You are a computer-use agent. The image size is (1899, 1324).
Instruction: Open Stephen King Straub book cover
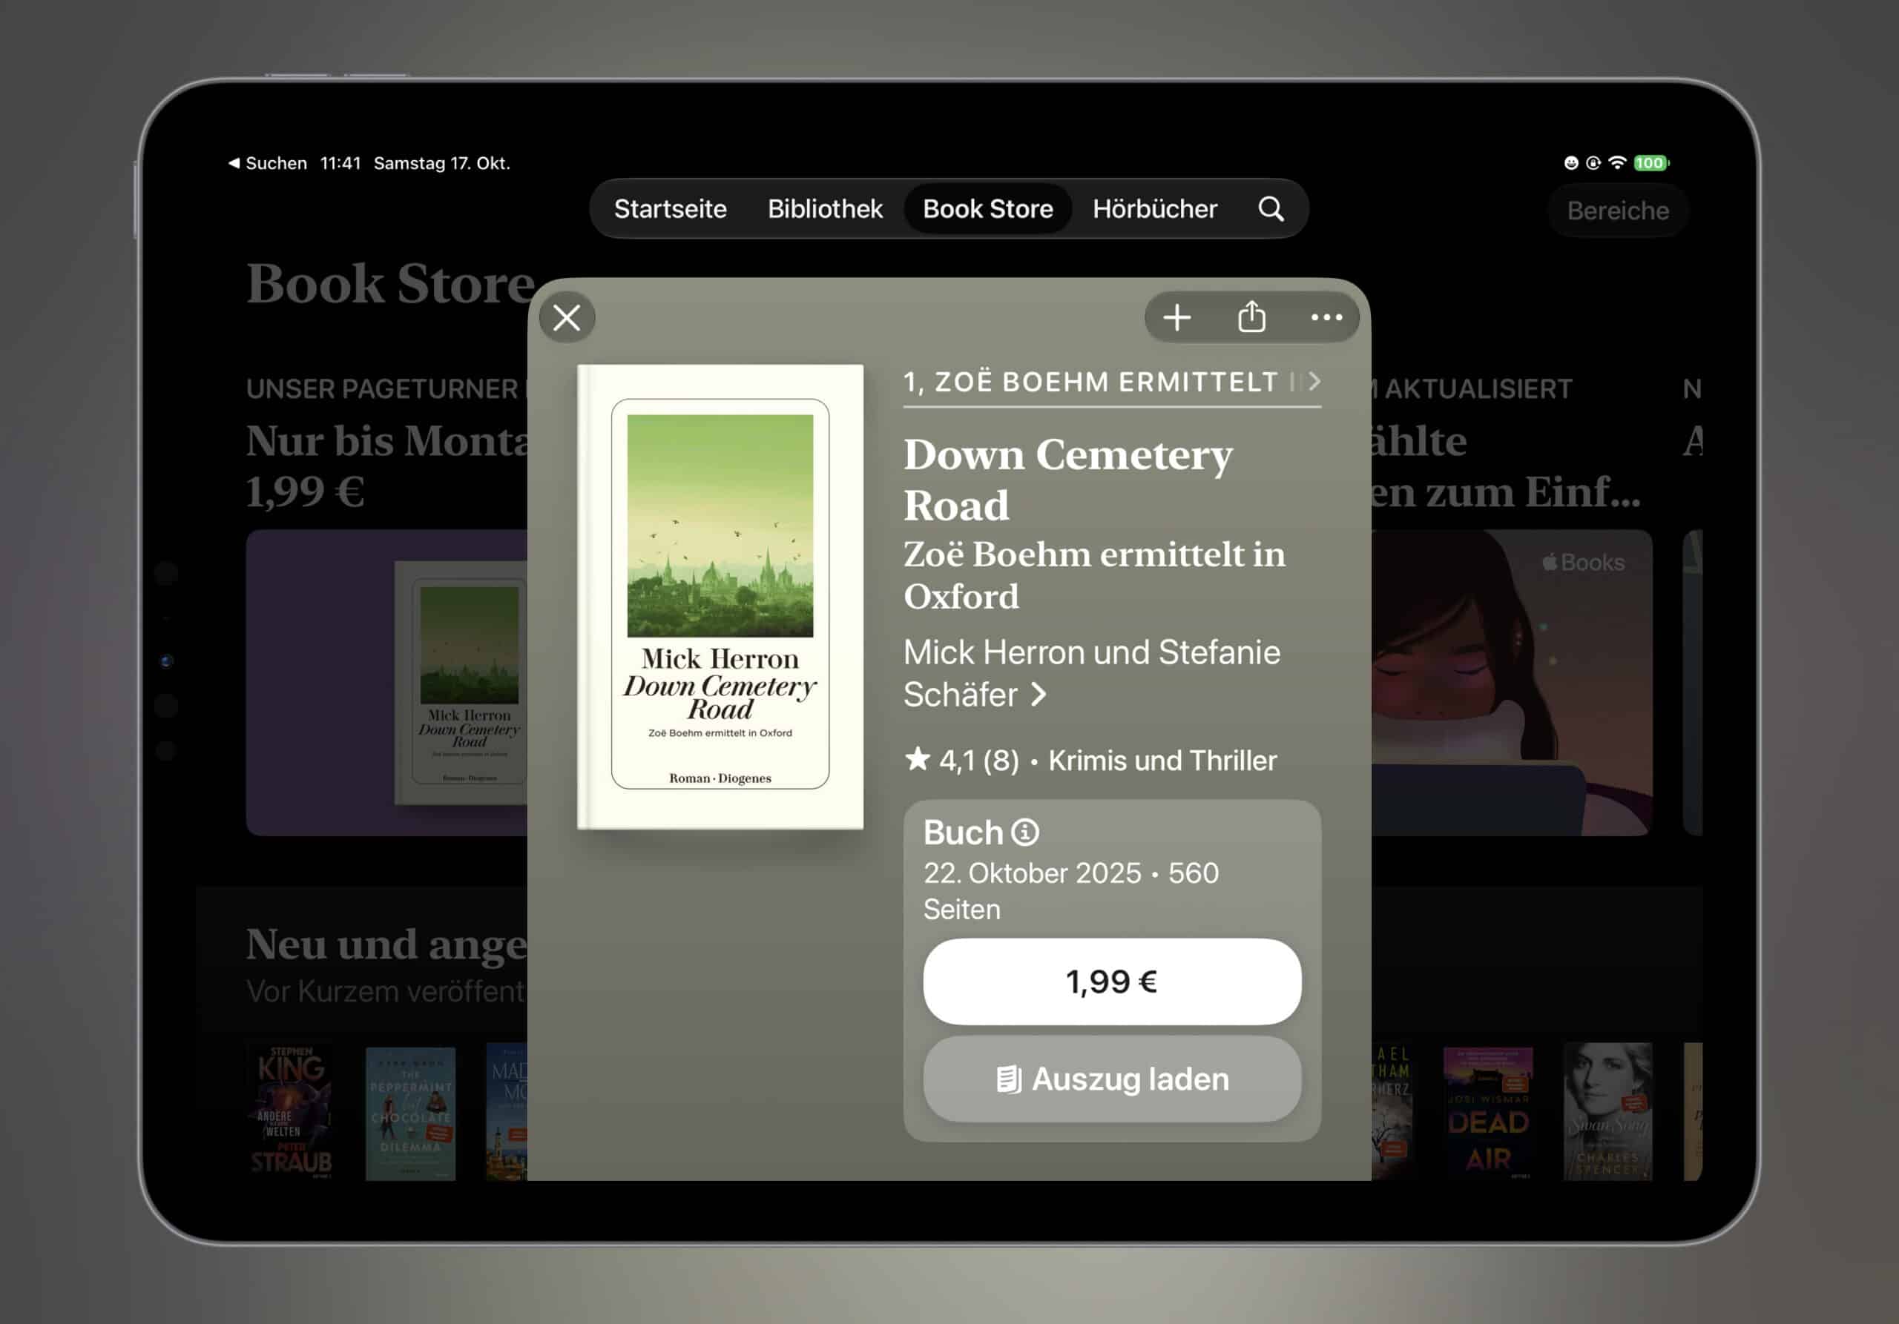(290, 1111)
